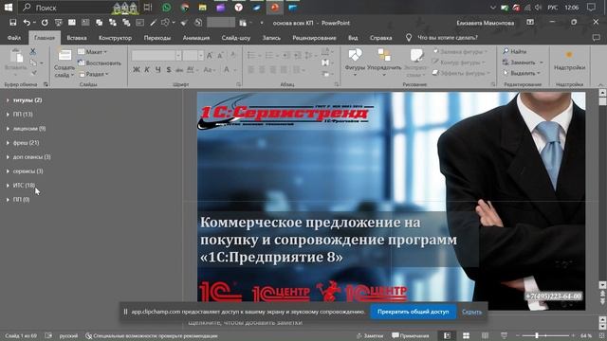Open the Windows Start menu

(x=8, y=8)
